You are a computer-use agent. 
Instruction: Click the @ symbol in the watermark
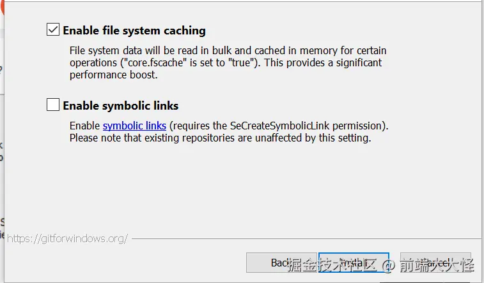point(387,265)
